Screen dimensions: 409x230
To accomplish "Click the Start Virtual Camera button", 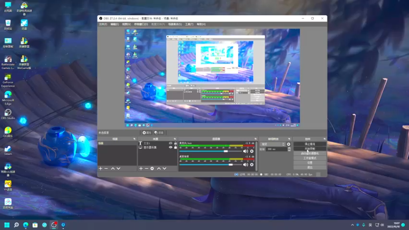I will [310, 153].
